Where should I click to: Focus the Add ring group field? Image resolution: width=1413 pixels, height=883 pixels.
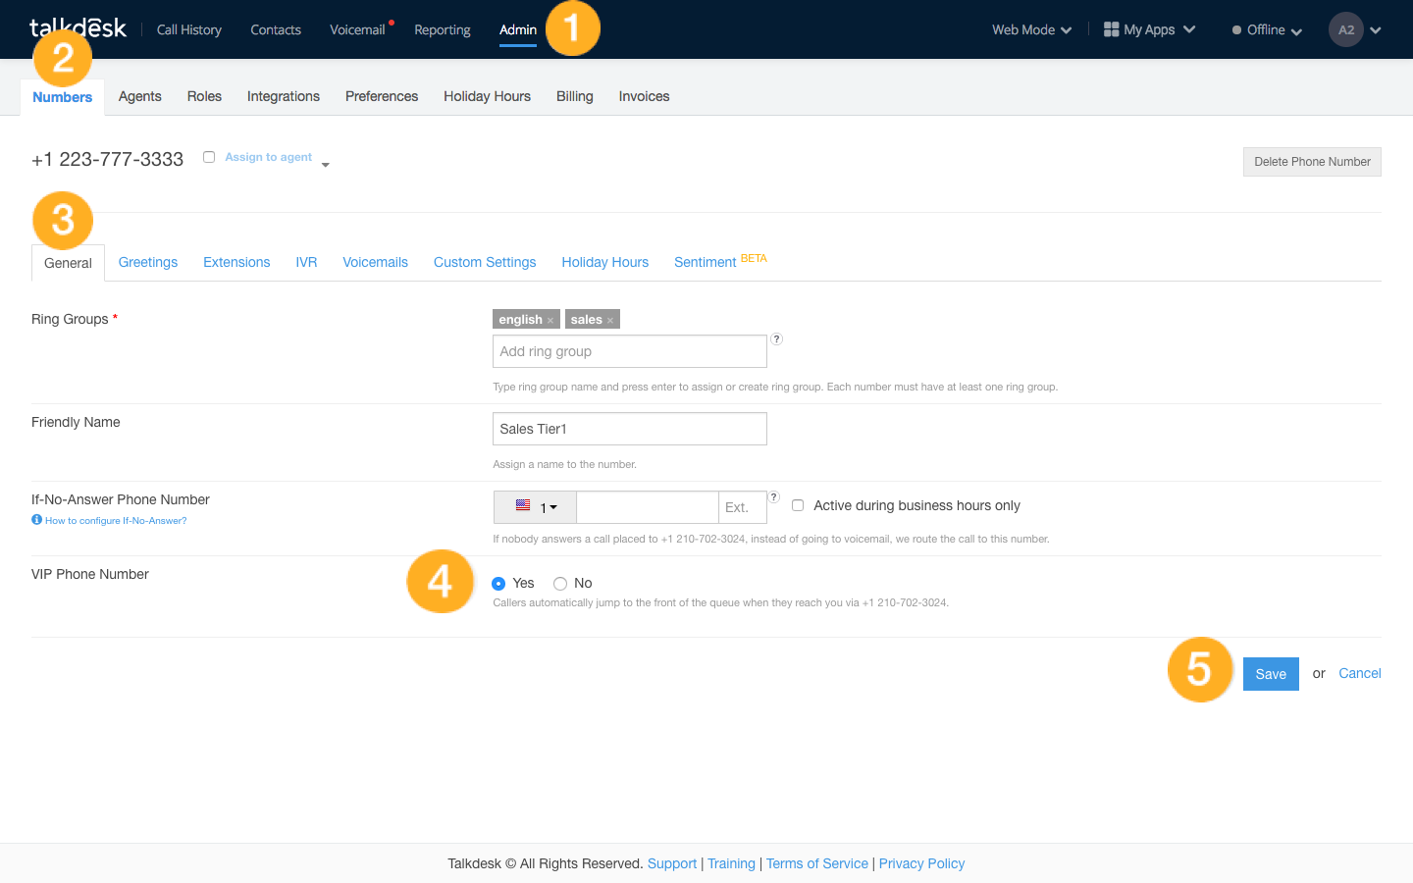tap(630, 351)
